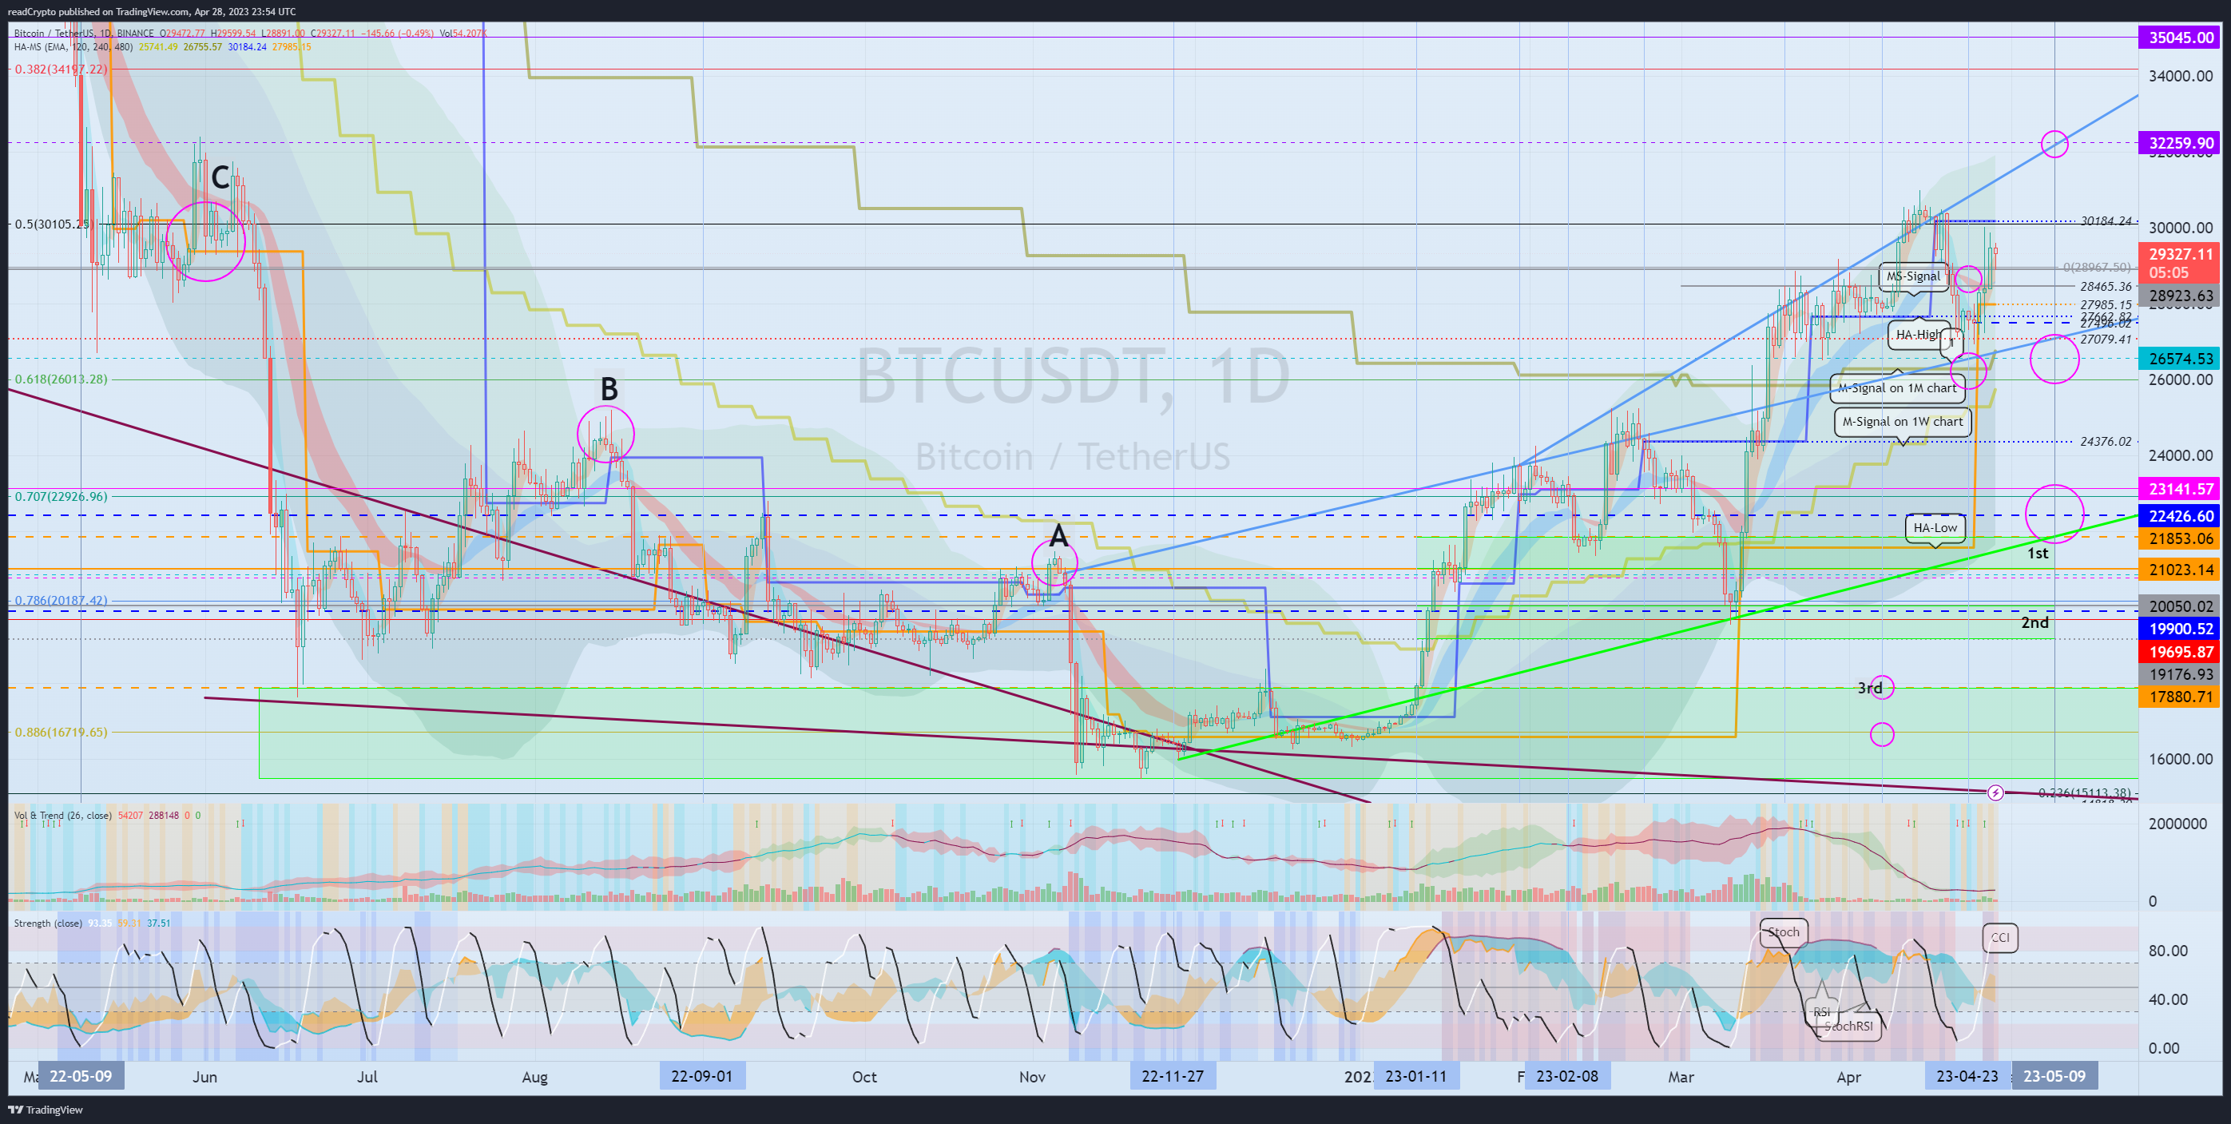Screen dimensions: 2231x1124
Task: Select the large magenta circle labeled C
Action: coord(206,241)
